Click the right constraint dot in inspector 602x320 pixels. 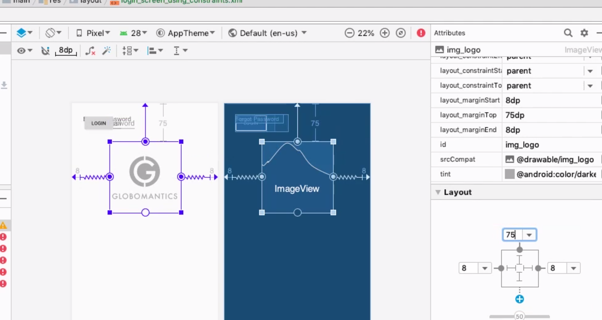[538, 268]
